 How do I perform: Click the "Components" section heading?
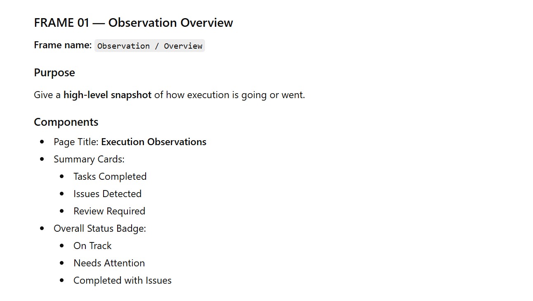tap(66, 122)
